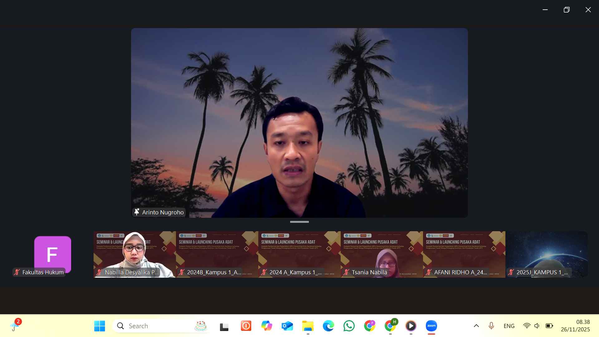Viewport: 599px width, 337px height.
Task: Click the volume speaker tray icon
Action: (x=537, y=326)
